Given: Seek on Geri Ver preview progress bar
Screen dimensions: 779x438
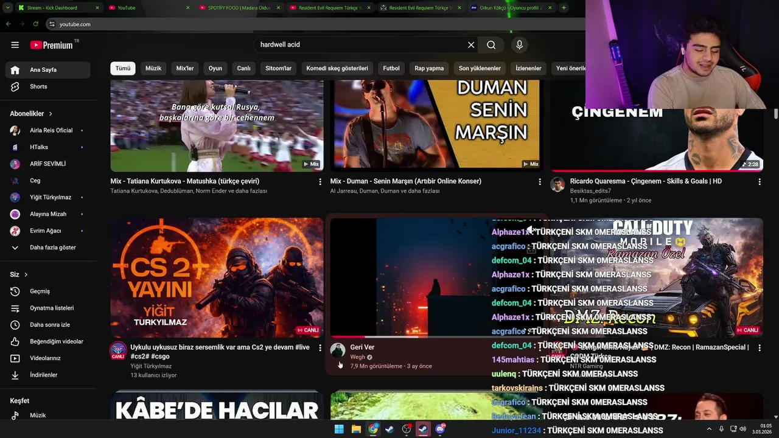Looking at the screenshot, I should [436, 336].
